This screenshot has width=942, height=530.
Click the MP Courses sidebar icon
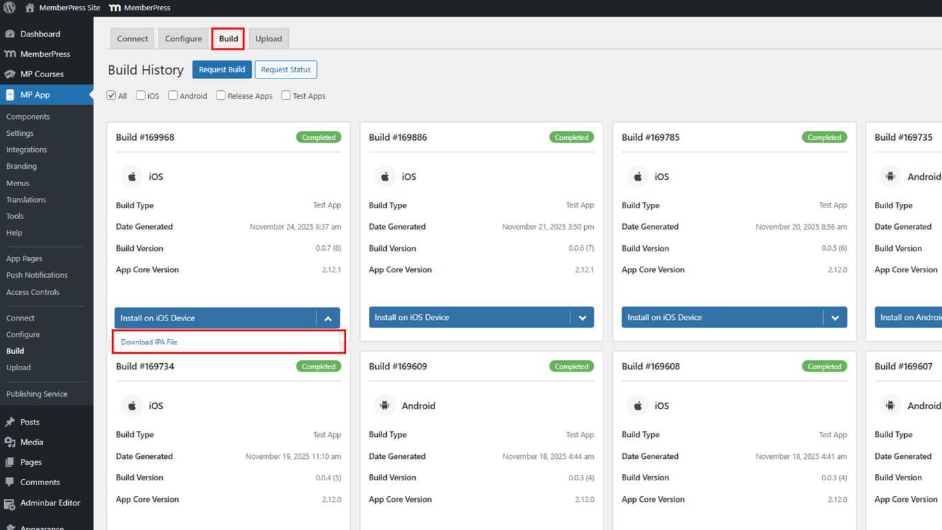(x=10, y=74)
